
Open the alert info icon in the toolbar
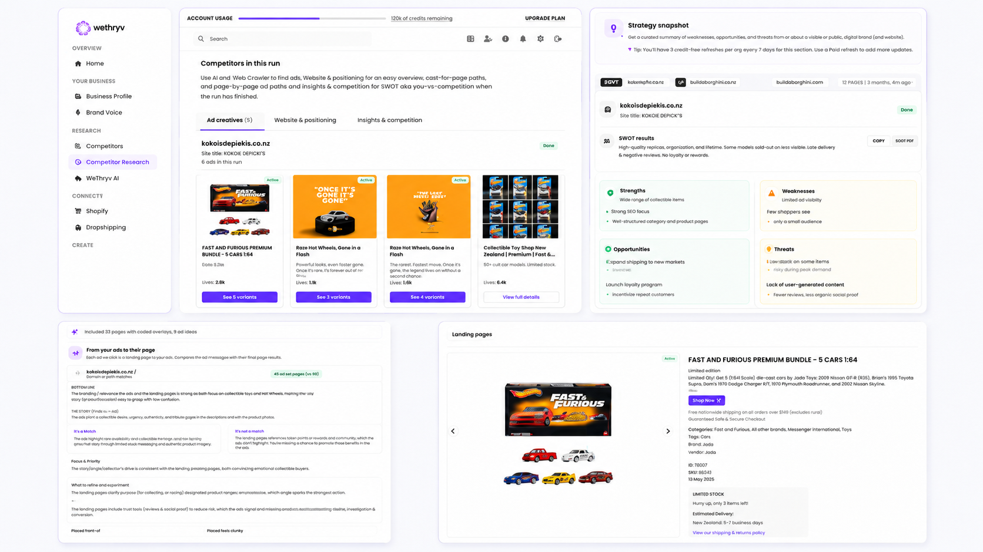tap(506, 39)
